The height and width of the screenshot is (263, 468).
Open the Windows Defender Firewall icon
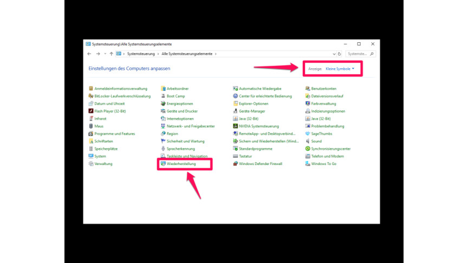pos(235,164)
